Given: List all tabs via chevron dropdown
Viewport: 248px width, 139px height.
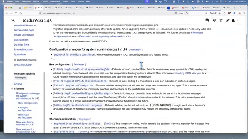Looking at the screenshot, I should tap(239, 8).
